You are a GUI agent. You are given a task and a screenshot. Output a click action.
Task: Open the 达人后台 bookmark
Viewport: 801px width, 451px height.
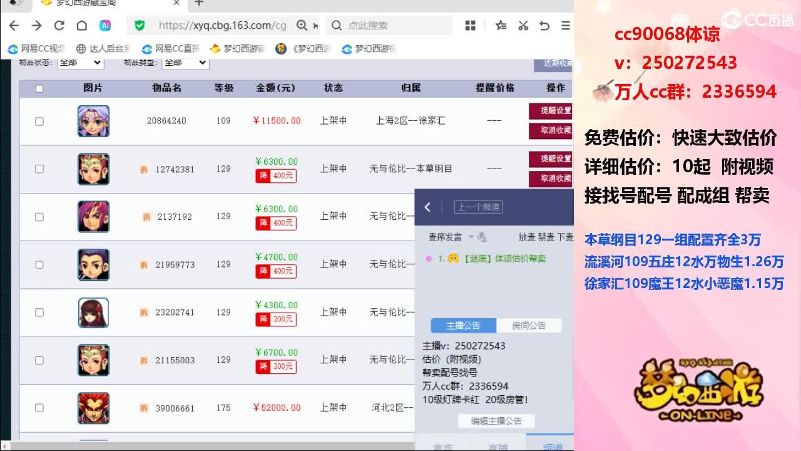104,49
